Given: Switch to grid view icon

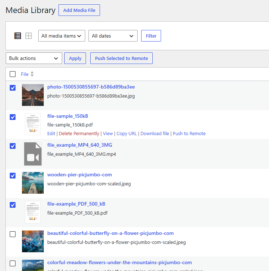Looking at the screenshot, I should [29, 36].
